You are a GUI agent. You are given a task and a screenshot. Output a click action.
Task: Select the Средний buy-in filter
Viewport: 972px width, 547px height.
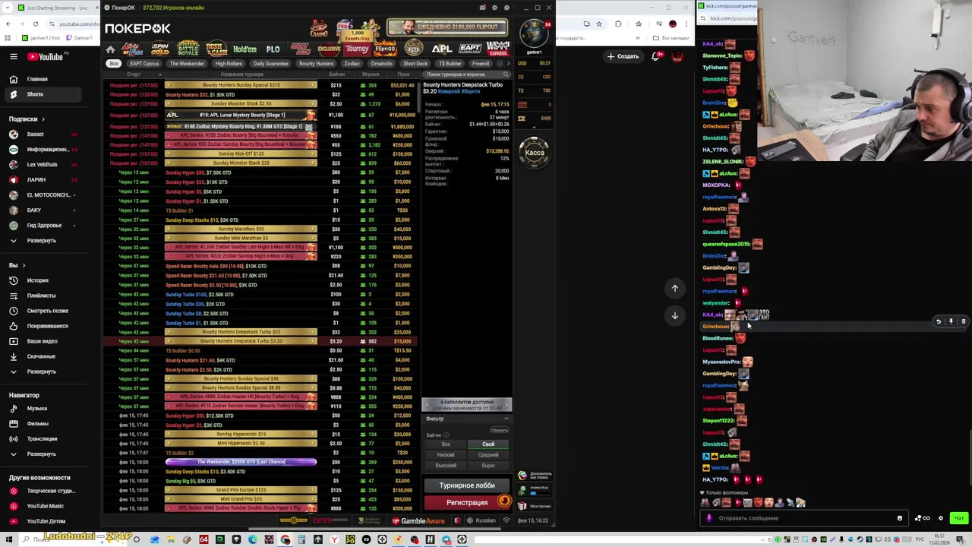pyautogui.click(x=488, y=455)
